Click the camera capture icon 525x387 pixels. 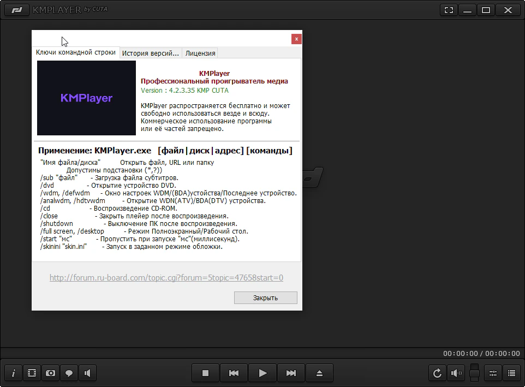coord(51,373)
